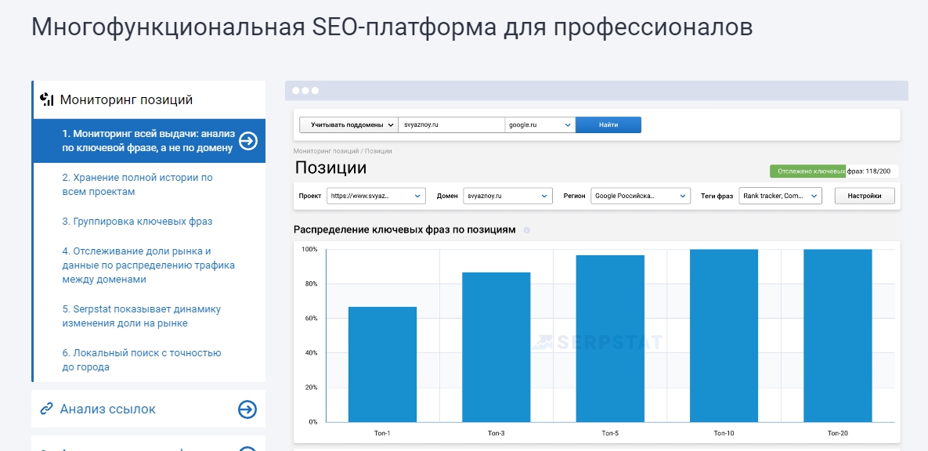The width and height of the screenshot is (928, 451).
Task: Open the Учитывать поддомены dropdown
Action: [x=348, y=124]
